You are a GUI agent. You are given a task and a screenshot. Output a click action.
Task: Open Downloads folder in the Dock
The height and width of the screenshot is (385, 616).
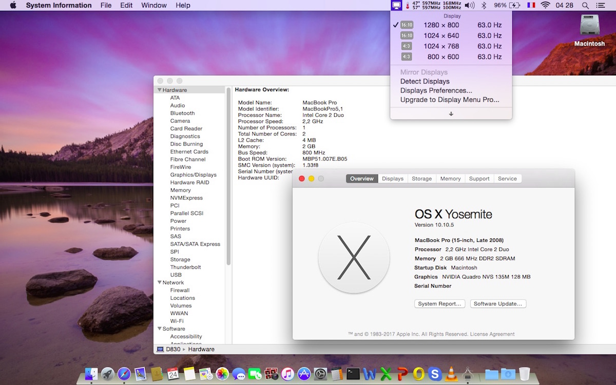coord(508,374)
